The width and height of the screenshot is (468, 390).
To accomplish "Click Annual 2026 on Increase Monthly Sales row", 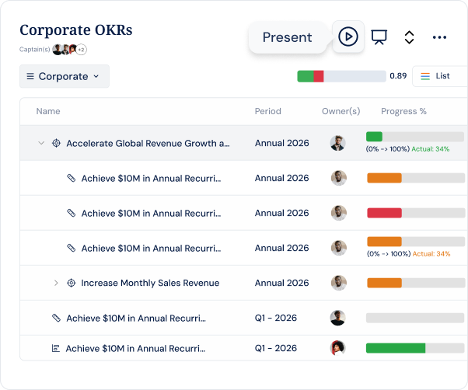I will pos(281,283).
